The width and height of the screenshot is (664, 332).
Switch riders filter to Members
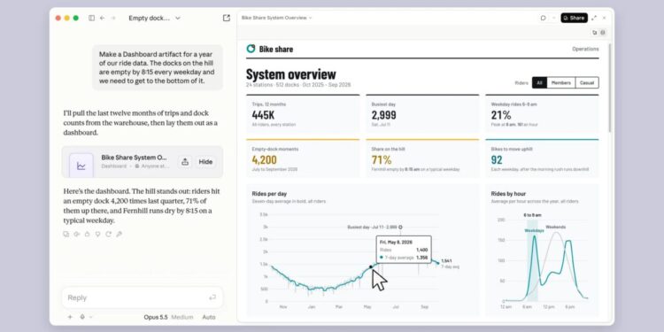tap(561, 82)
